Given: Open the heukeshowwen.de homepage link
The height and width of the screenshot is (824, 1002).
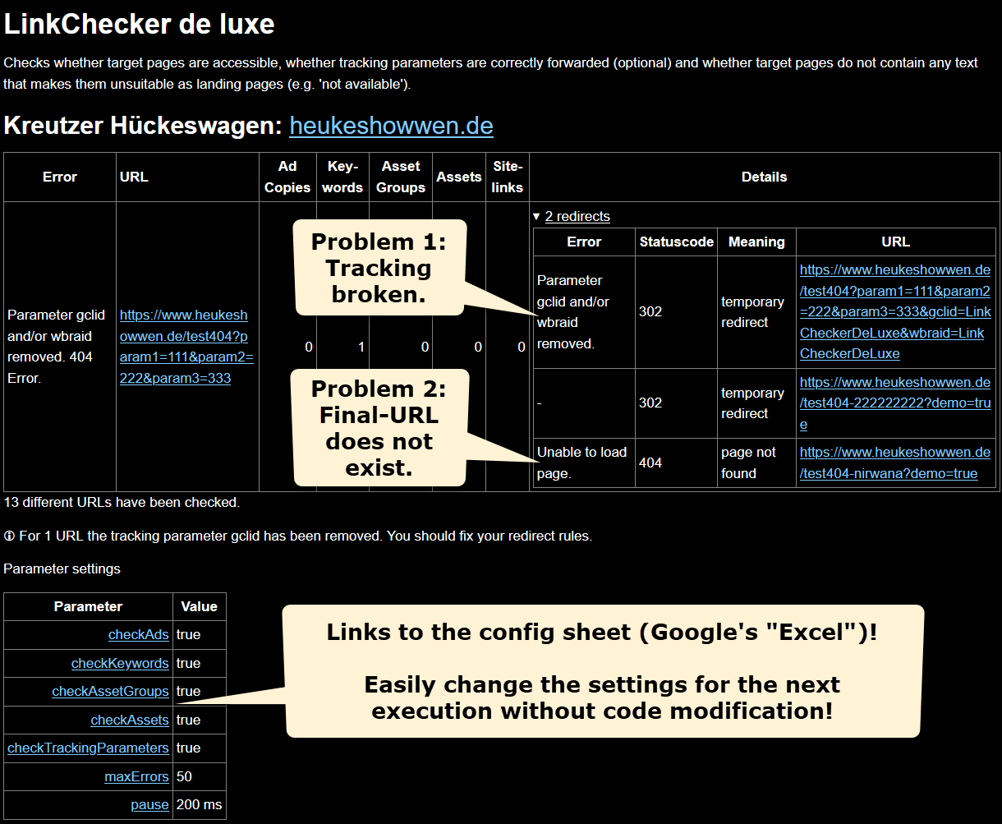Looking at the screenshot, I should point(391,127).
